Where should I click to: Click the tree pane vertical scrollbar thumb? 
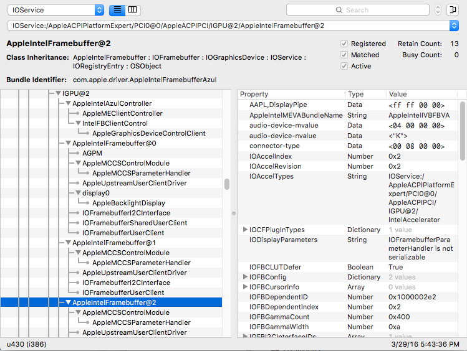coord(227,184)
